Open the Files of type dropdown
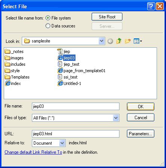Image resolution: width=166 pixels, height=168 pixels. (x=116, y=118)
